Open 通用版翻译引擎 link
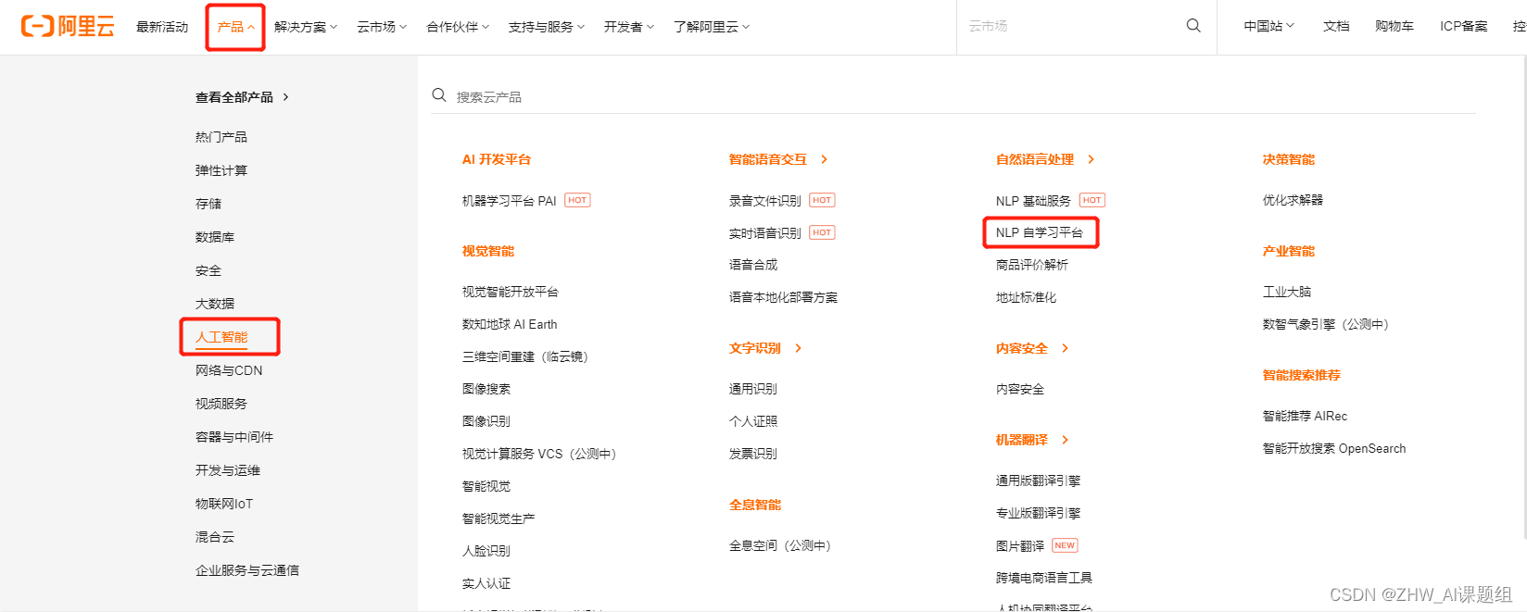This screenshot has width=1527, height=612. pyautogui.click(x=1039, y=481)
